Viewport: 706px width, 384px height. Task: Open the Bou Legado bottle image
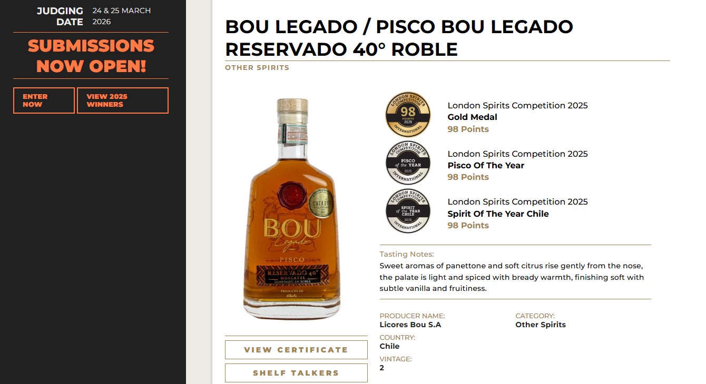[292, 209]
